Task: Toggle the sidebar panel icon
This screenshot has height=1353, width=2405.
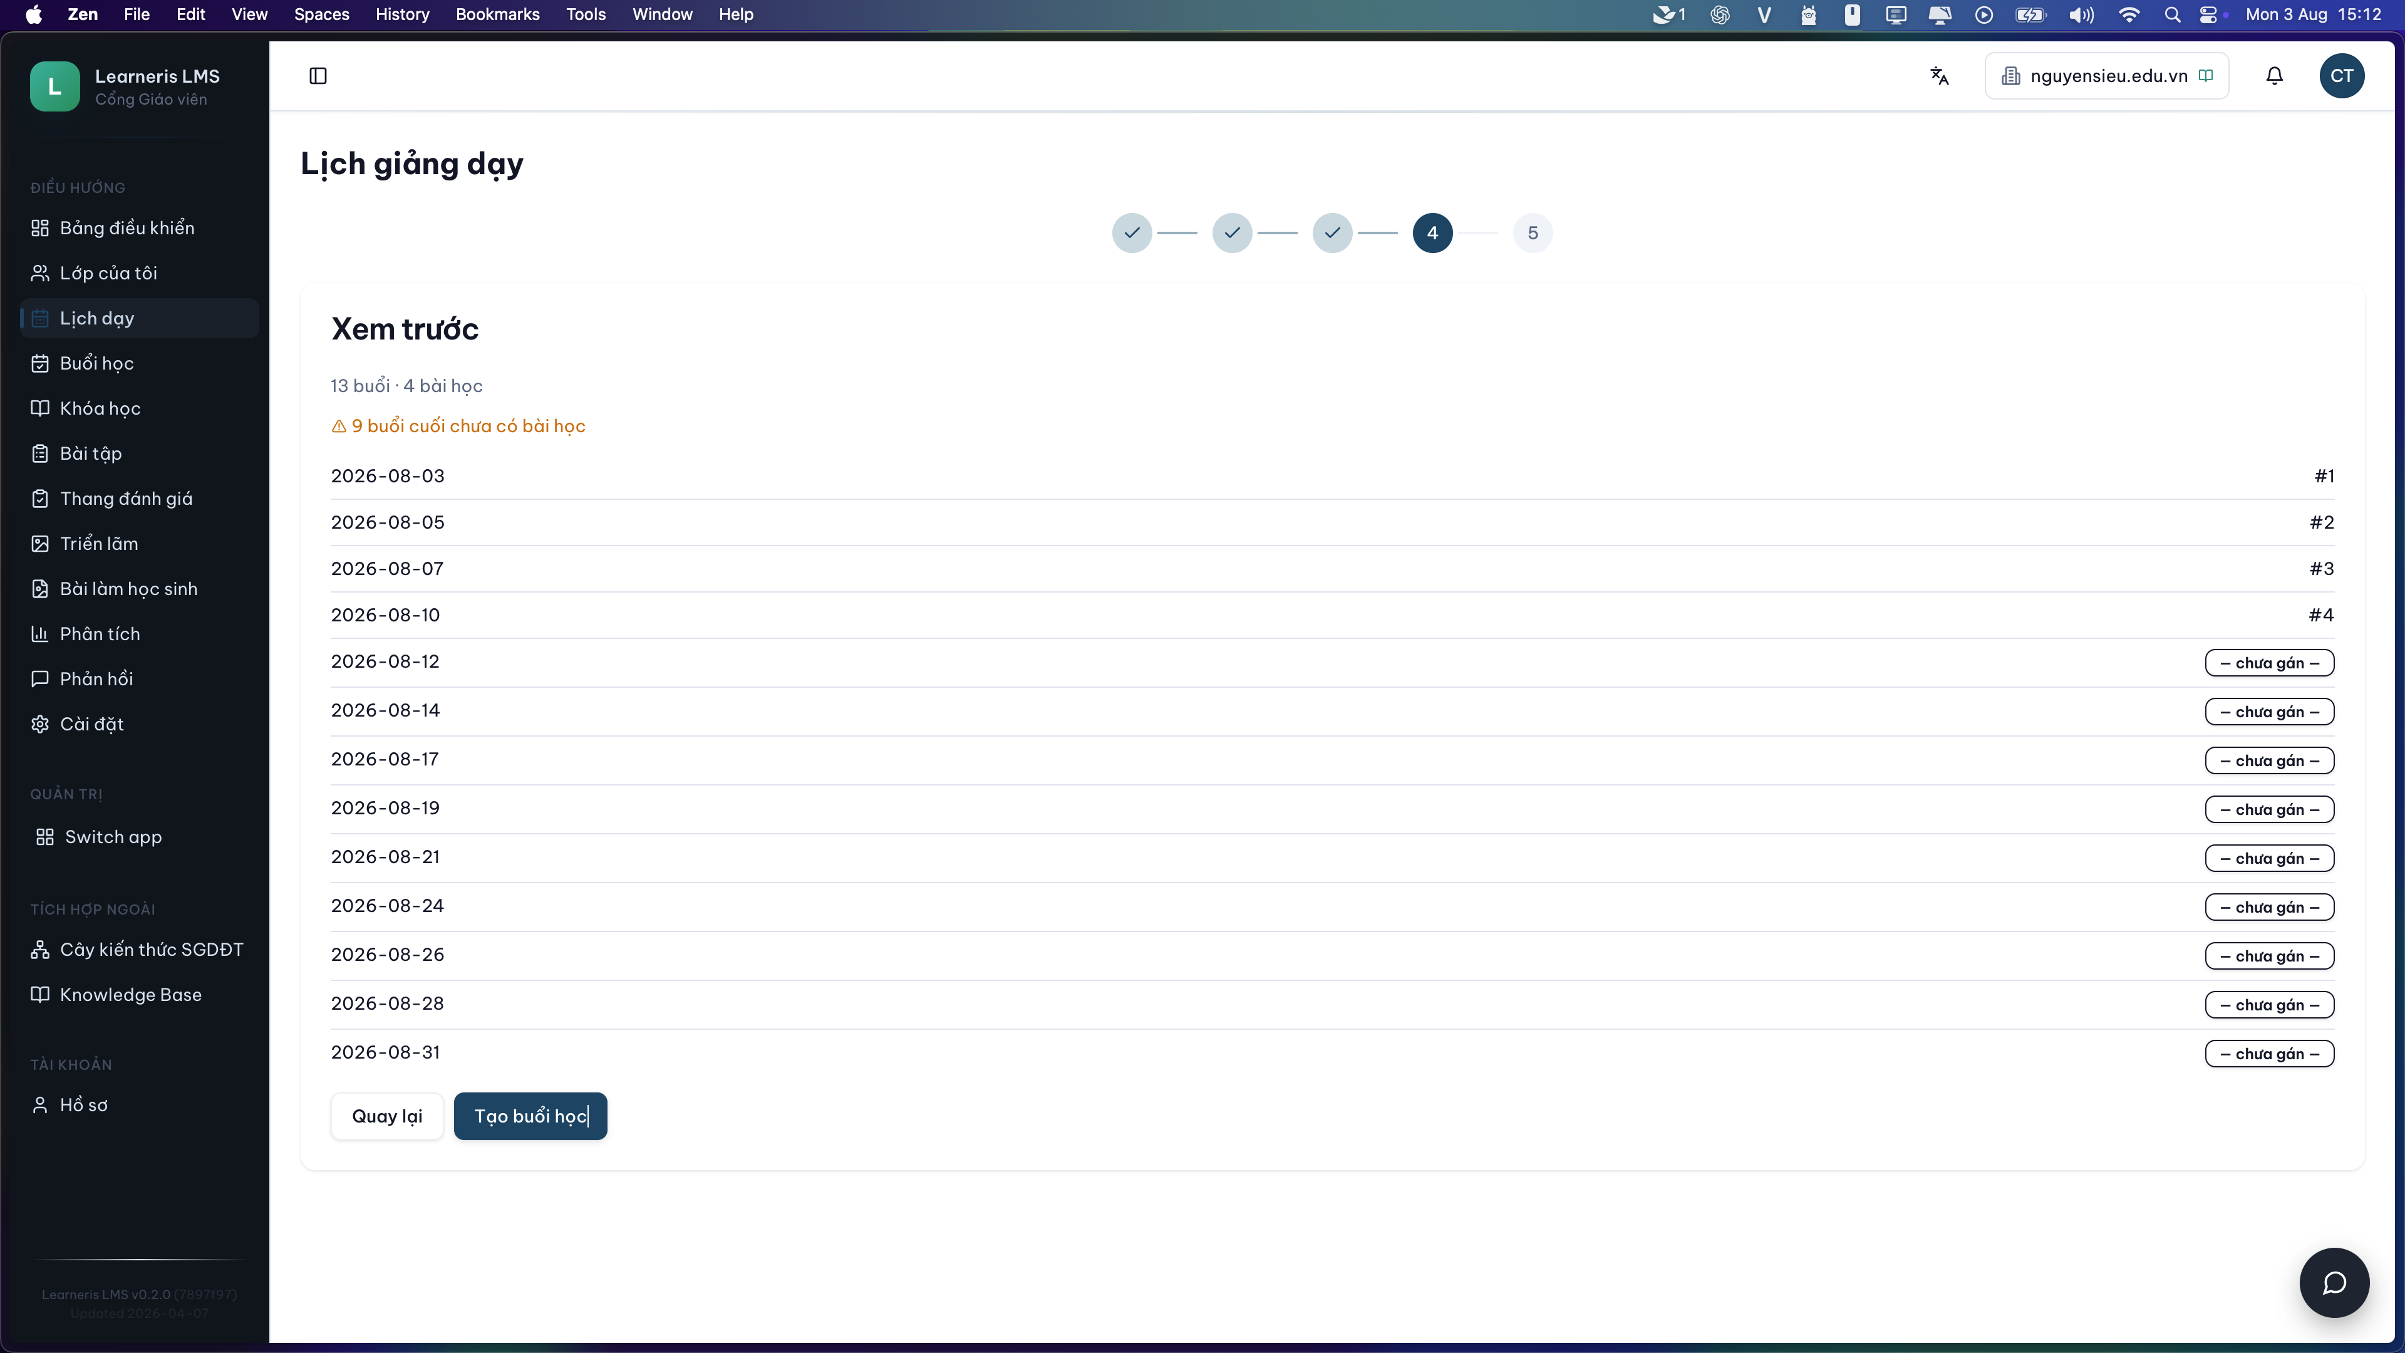Action: click(318, 76)
